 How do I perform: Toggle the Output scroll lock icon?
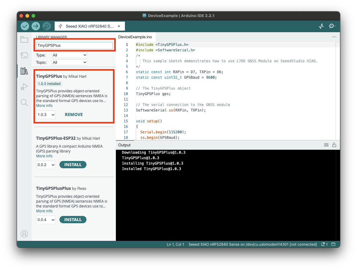pos(334,145)
